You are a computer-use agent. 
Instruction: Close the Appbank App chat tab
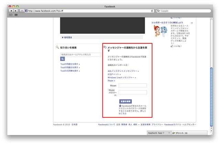point(169,133)
